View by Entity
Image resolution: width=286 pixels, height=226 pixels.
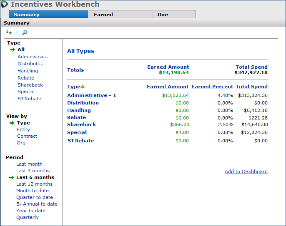point(23,129)
